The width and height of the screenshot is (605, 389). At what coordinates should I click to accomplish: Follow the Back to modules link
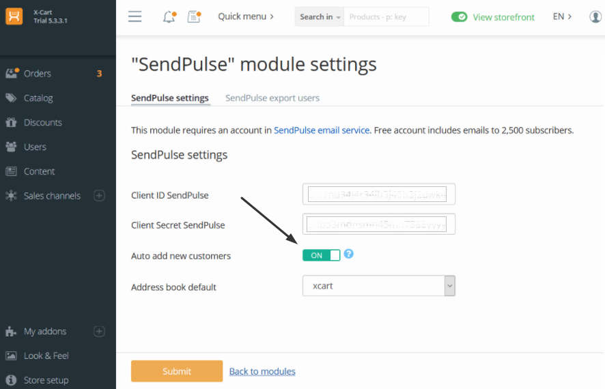(x=262, y=371)
